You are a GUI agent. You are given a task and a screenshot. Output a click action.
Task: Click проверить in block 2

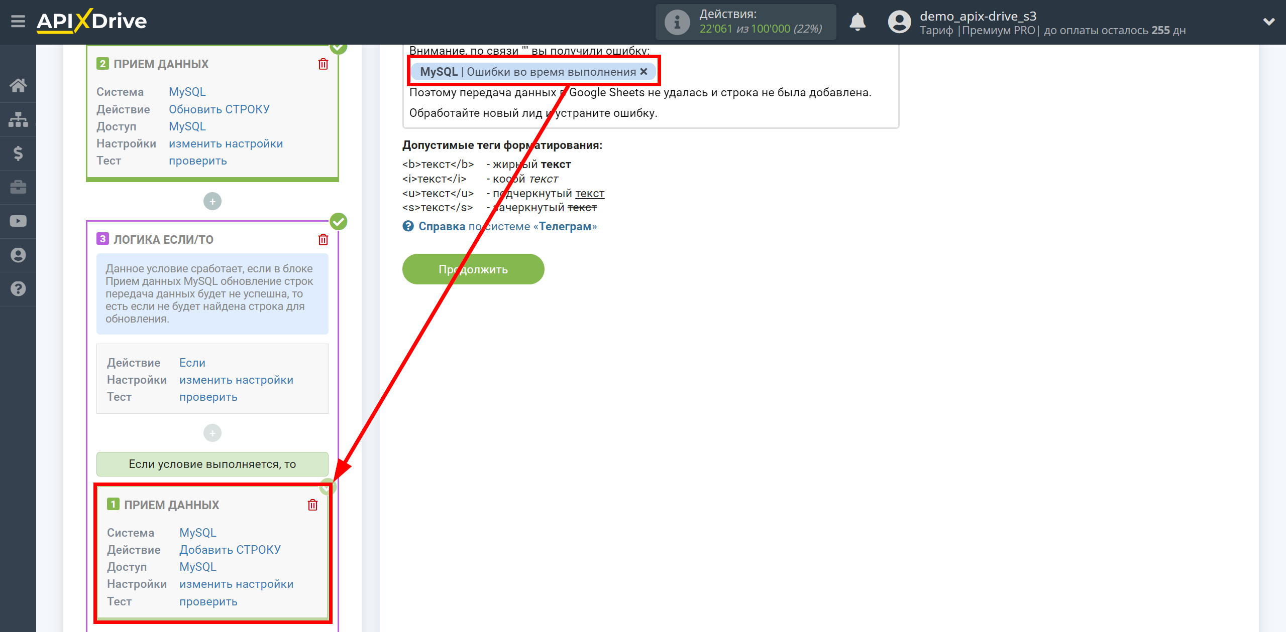[198, 161]
